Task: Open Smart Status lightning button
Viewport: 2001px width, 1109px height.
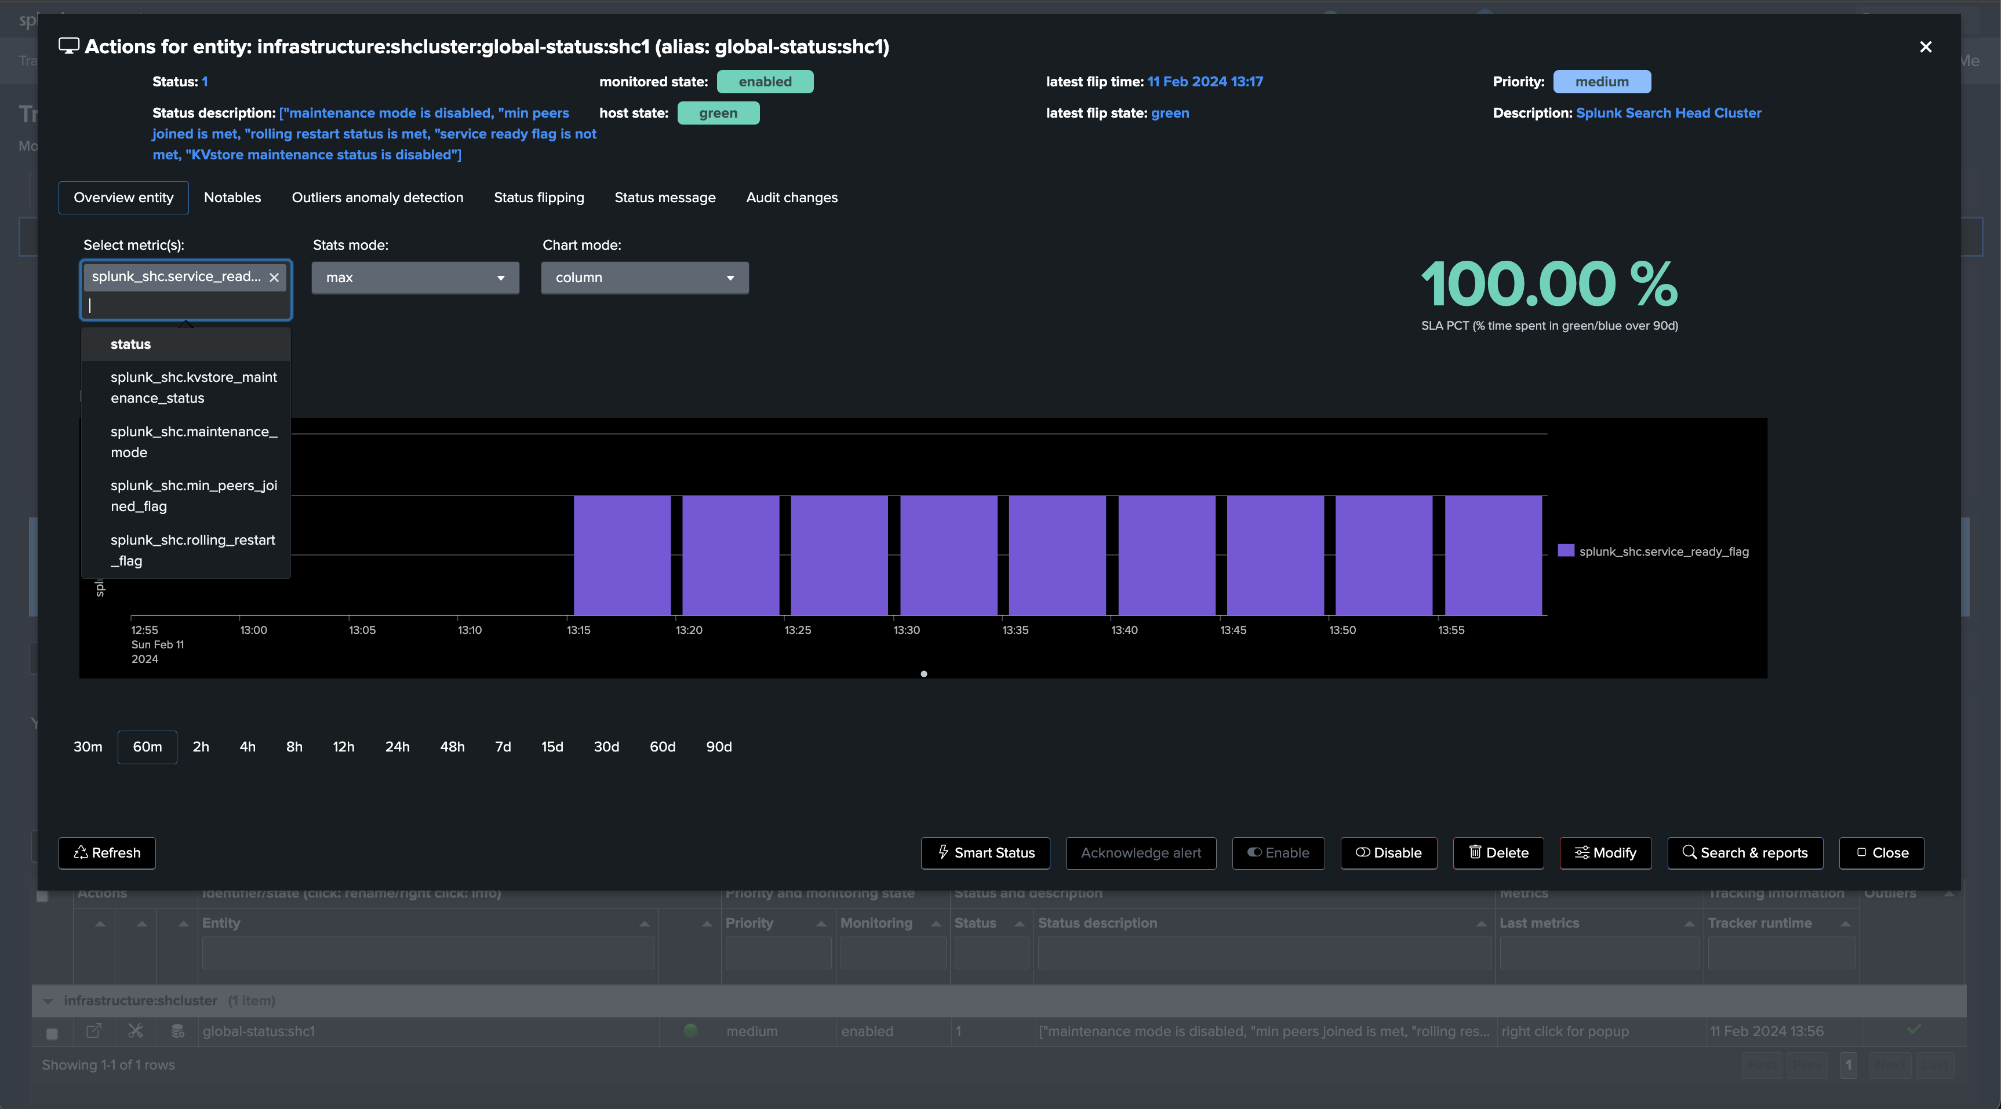Action: coord(986,853)
